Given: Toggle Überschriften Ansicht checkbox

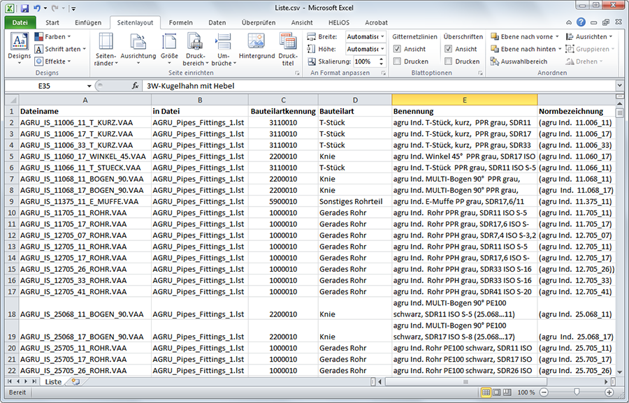Looking at the screenshot, I should [x=448, y=50].
